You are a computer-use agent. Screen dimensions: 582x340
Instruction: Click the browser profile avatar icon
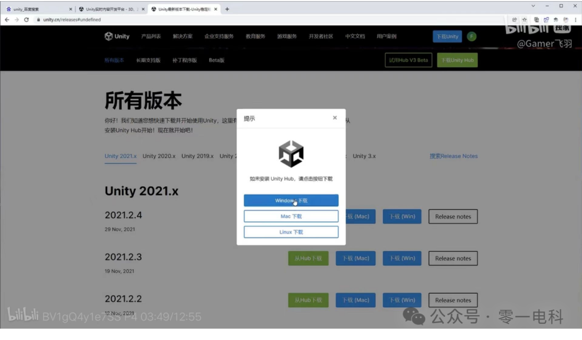point(566,19)
